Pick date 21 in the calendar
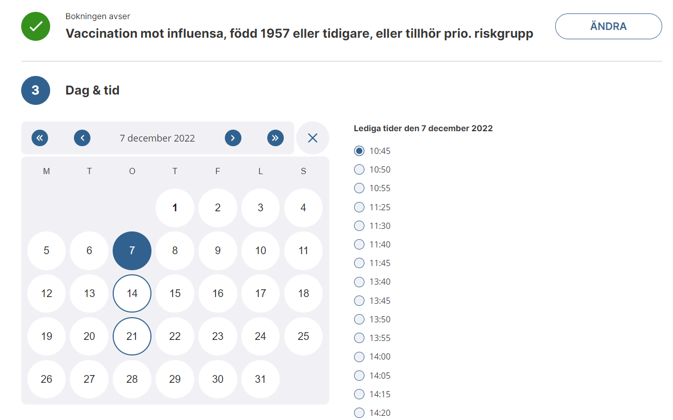673x420 pixels. (x=132, y=336)
